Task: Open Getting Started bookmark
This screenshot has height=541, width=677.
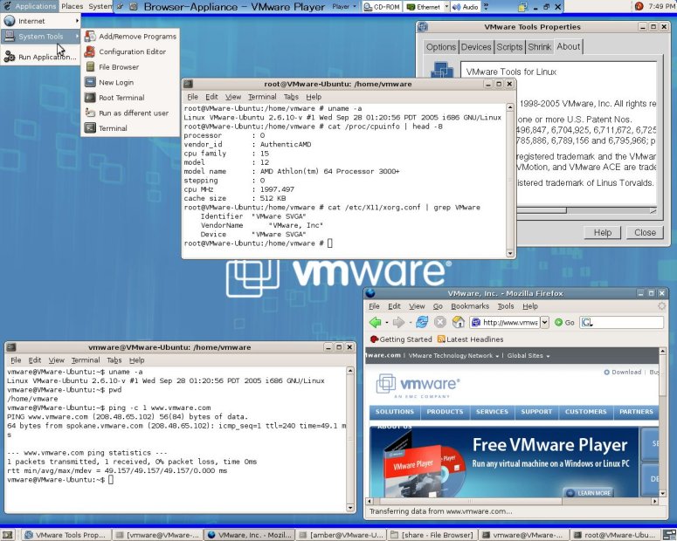Action: (401, 339)
